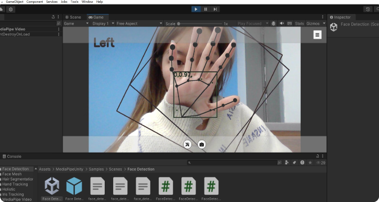Open the Game view kebab menu
The image size is (379, 202).
pyautogui.click(x=323, y=17)
